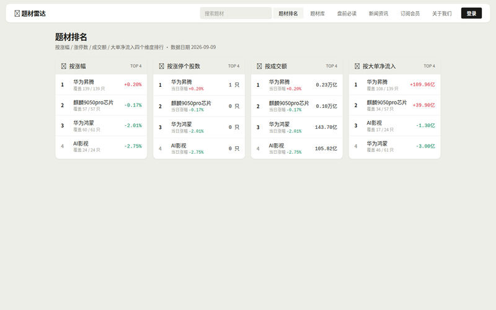Open the 订阅会员 page
The image size is (496, 310).
tap(410, 13)
